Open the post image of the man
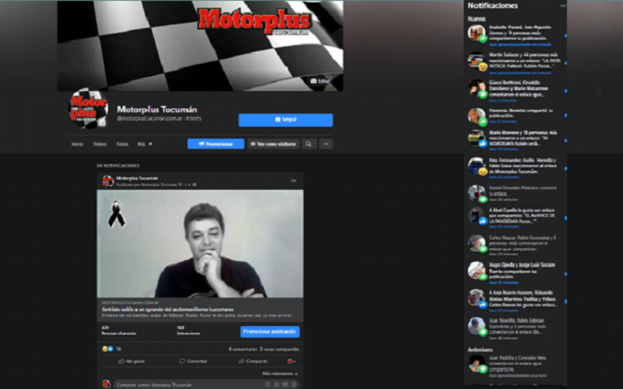This screenshot has width=623, height=389. [200, 244]
